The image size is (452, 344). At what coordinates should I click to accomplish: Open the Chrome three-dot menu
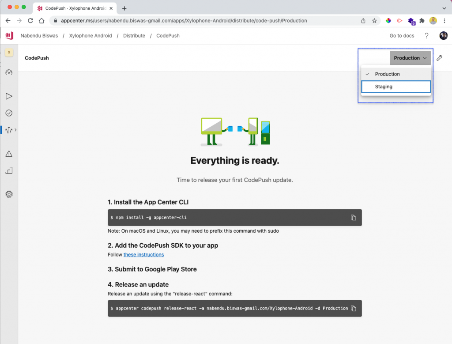pos(444,20)
